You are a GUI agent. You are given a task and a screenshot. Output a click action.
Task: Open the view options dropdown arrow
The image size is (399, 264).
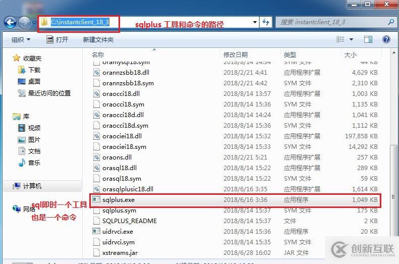coord(351,39)
